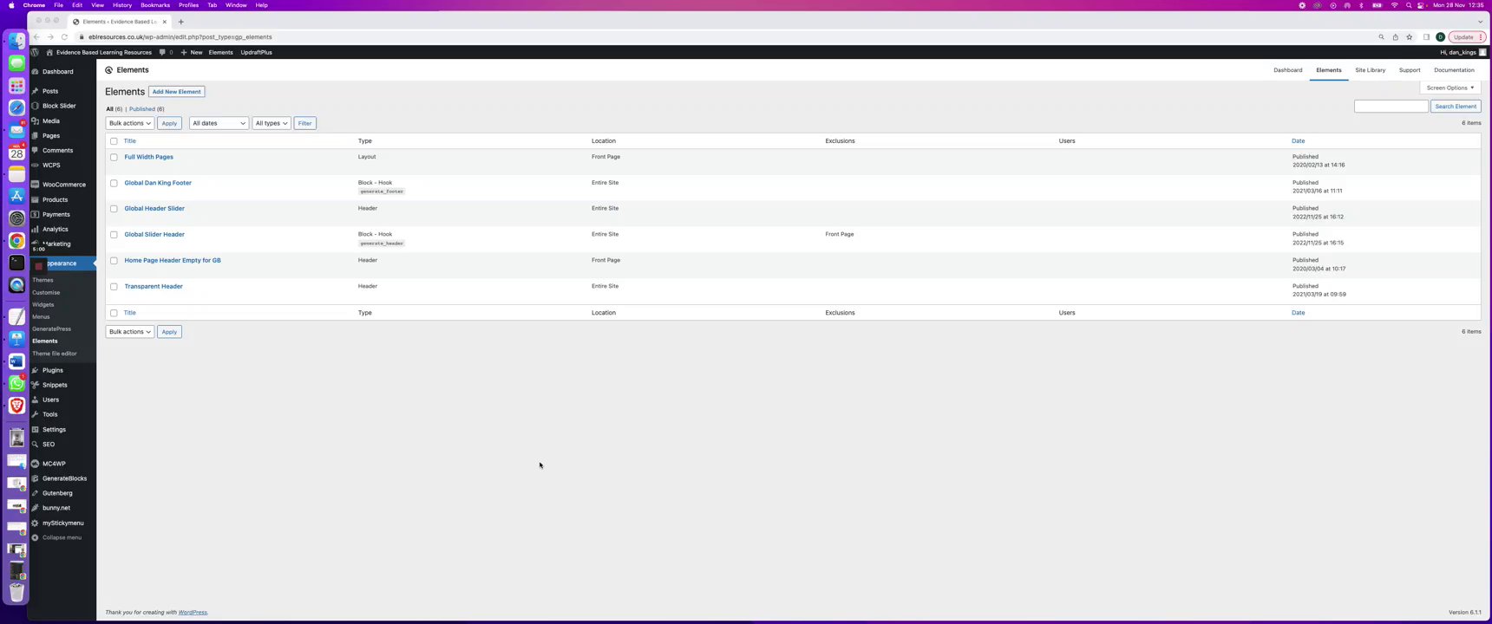The height and width of the screenshot is (624, 1492).
Task: Sort elements by Date column header
Action: [x=1298, y=141]
